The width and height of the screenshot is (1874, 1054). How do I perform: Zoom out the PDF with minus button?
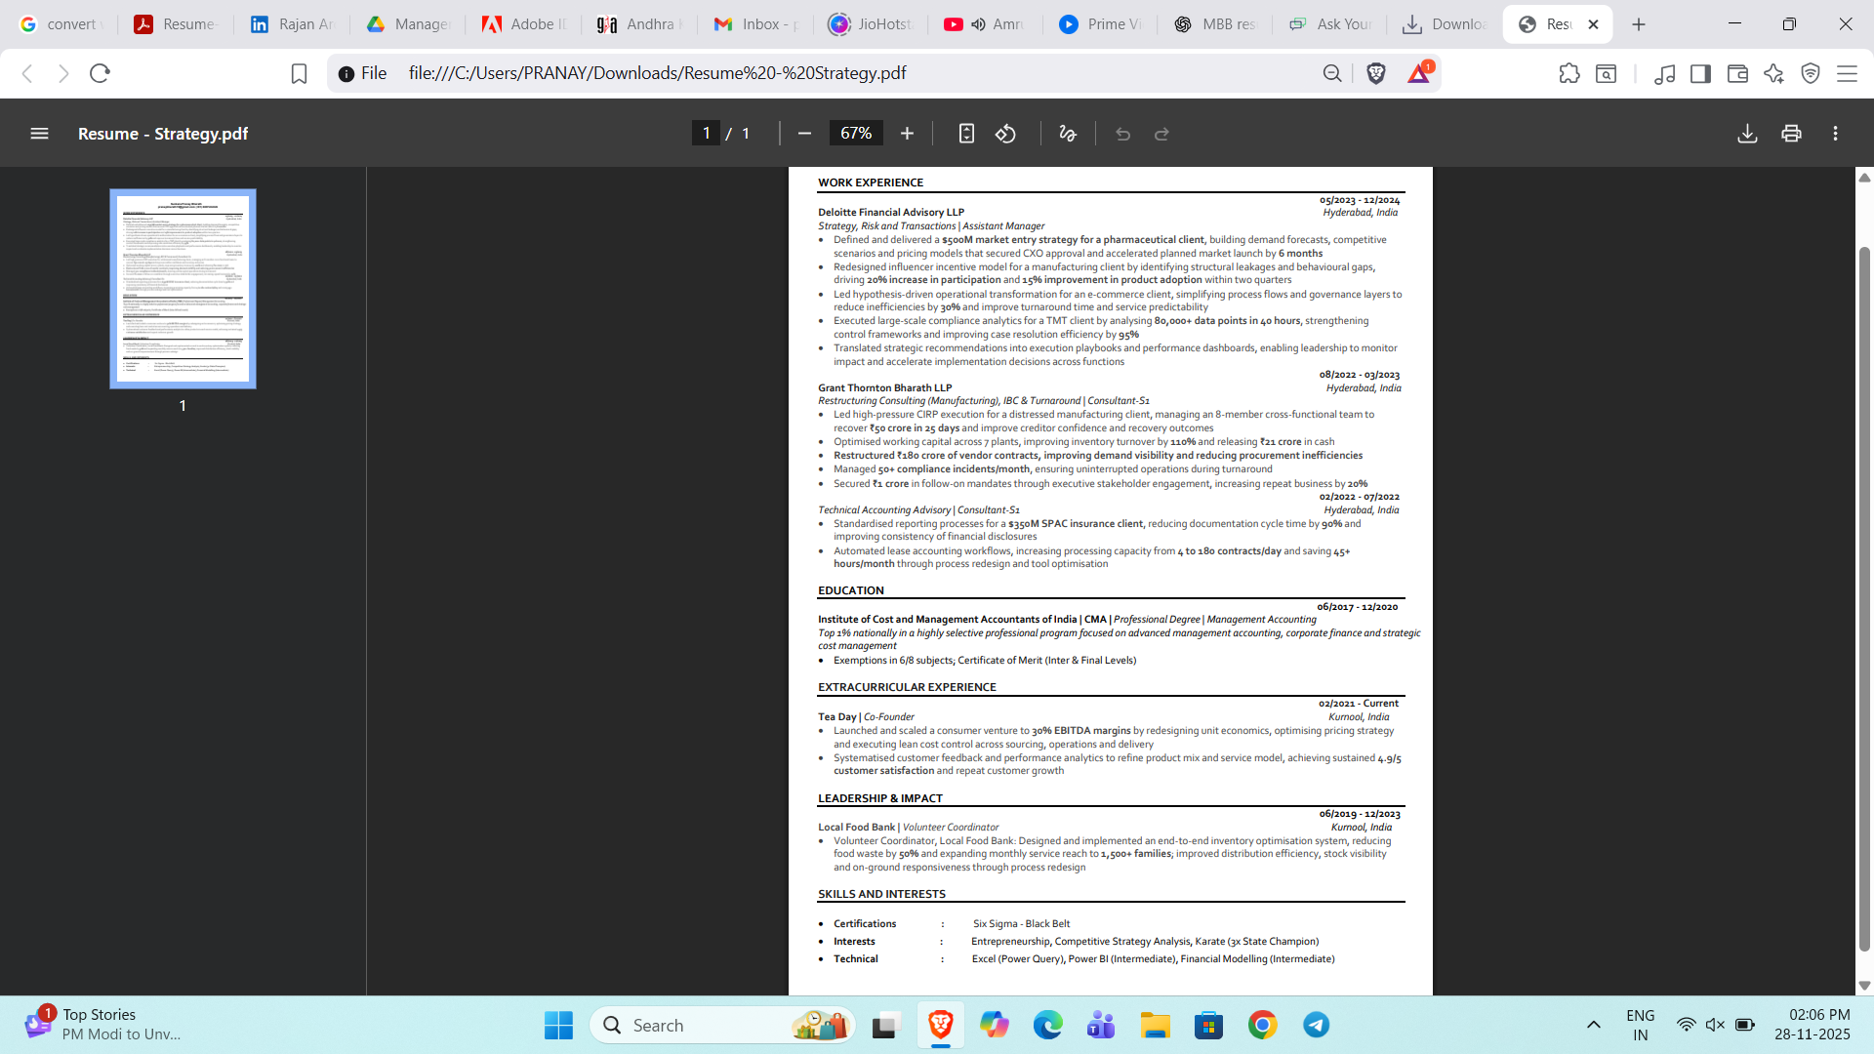click(804, 134)
